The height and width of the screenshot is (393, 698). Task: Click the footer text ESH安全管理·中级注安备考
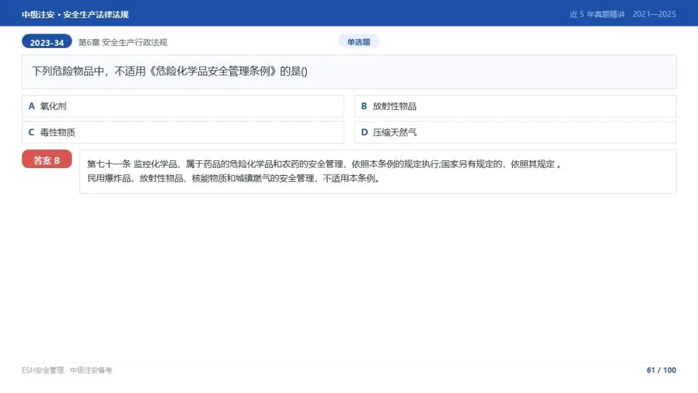coord(67,370)
